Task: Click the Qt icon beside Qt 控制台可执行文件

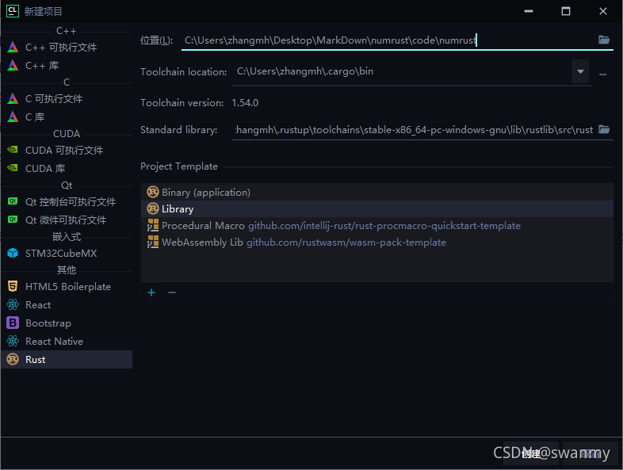Action: coord(13,201)
